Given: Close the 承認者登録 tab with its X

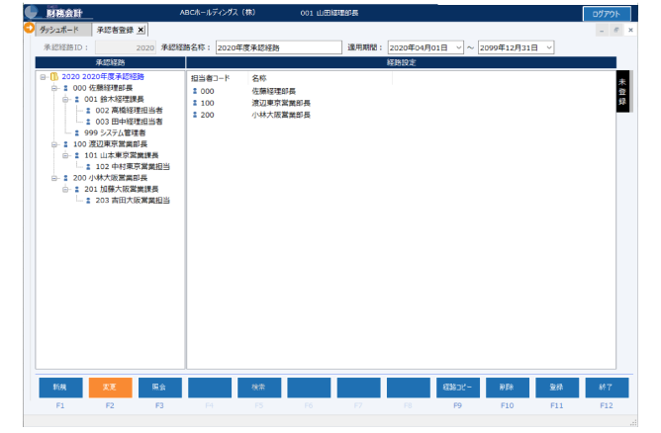Looking at the screenshot, I should (141, 31).
